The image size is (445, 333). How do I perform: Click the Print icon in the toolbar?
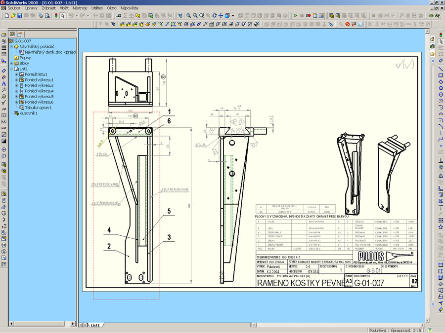[x=40, y=16]
